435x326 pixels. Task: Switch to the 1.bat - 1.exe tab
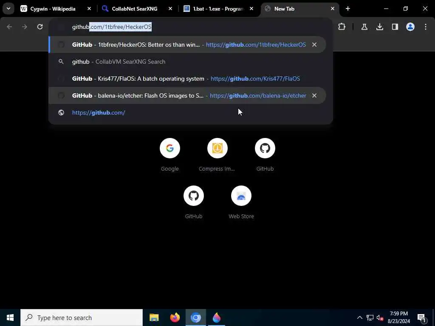point(218,9)
